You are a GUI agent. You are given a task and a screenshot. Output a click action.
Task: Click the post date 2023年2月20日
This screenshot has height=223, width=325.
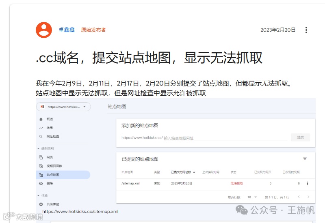tap(278, 30)
